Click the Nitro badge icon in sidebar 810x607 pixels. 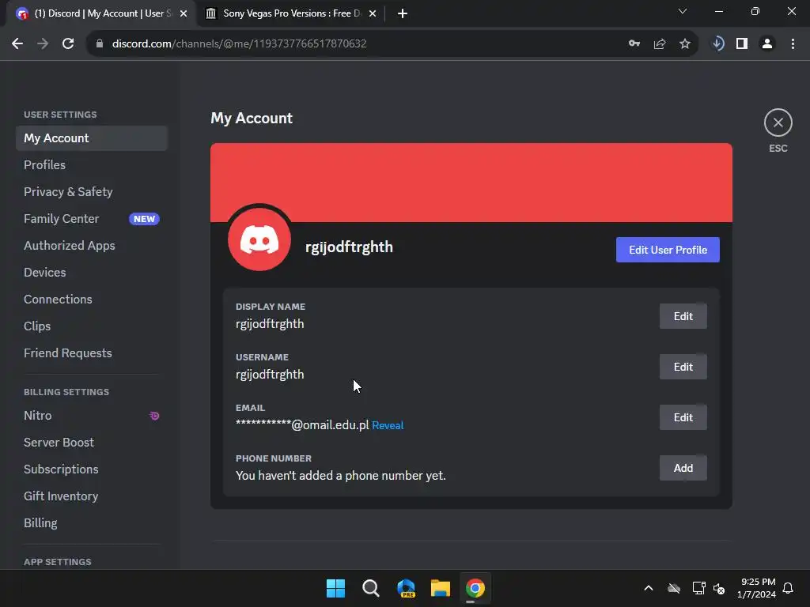click(154, 416)
